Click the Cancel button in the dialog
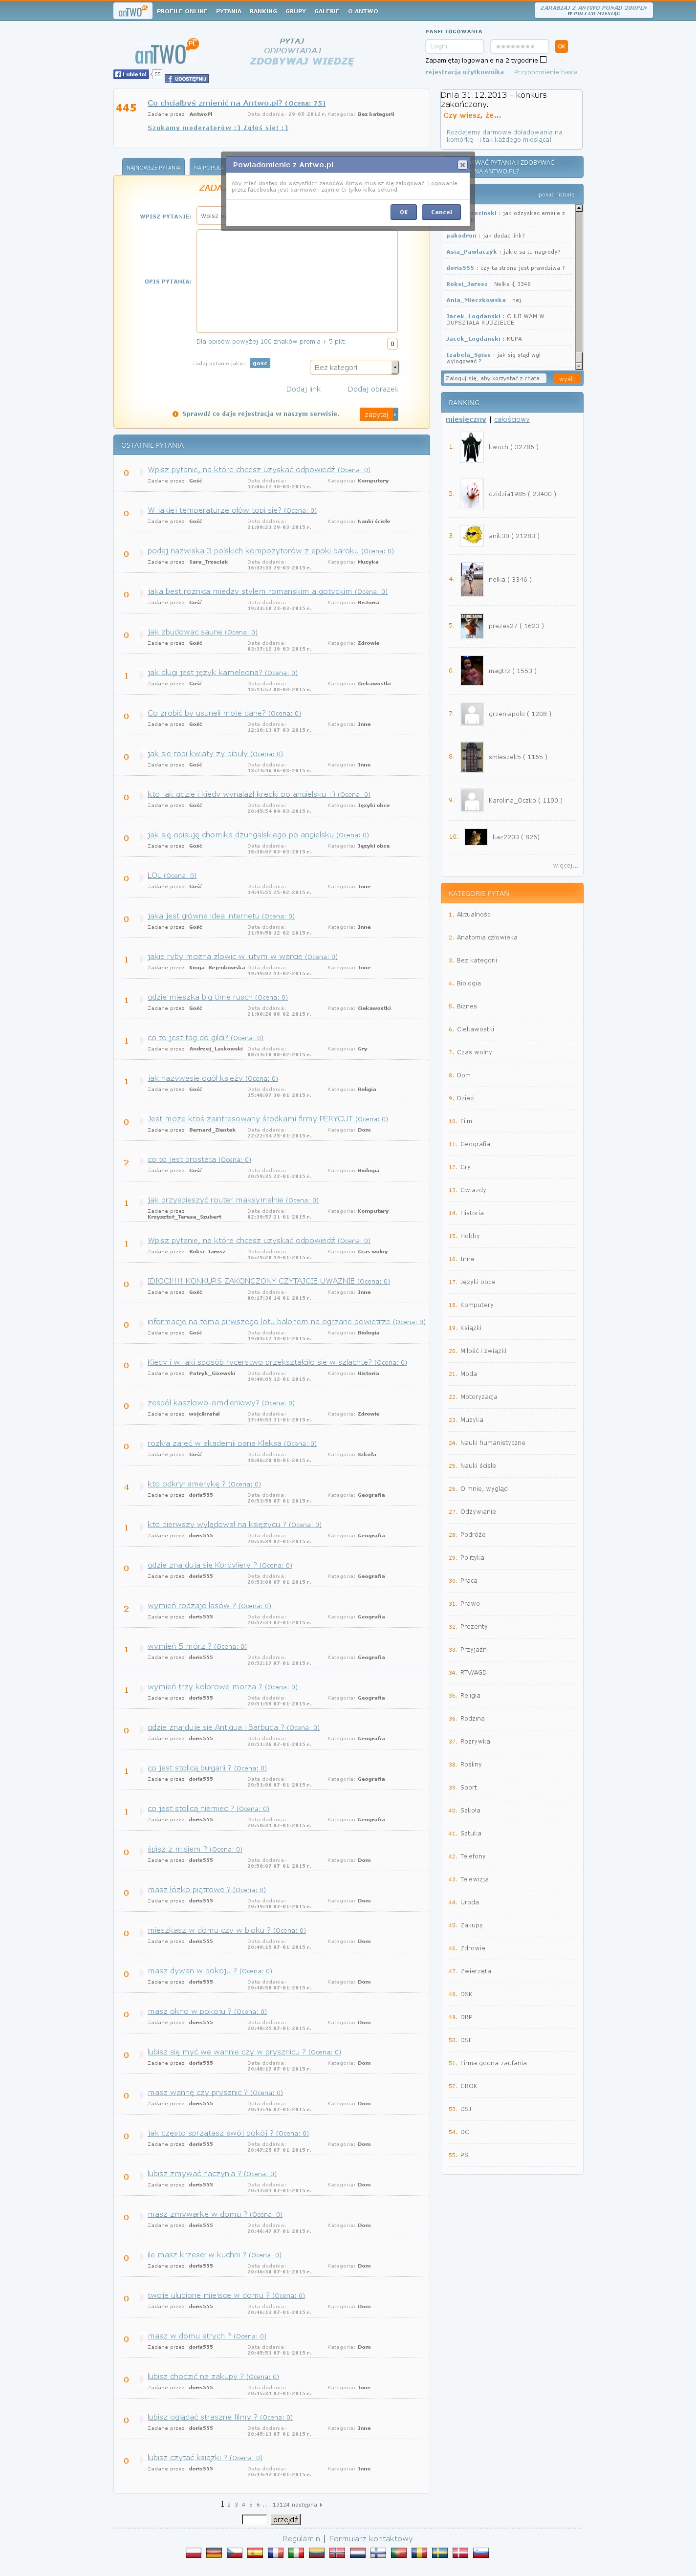 (x=441, y=212)
